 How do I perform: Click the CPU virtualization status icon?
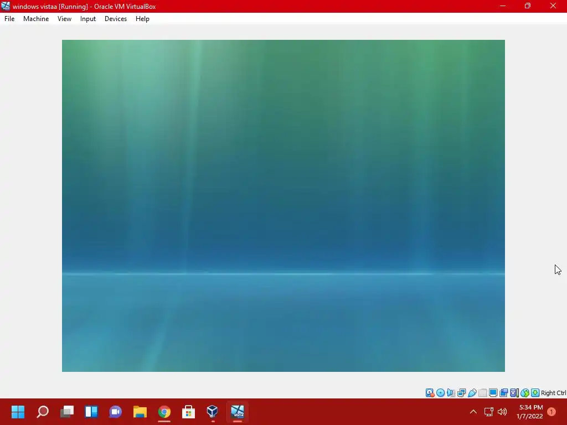tap(514, 393)
